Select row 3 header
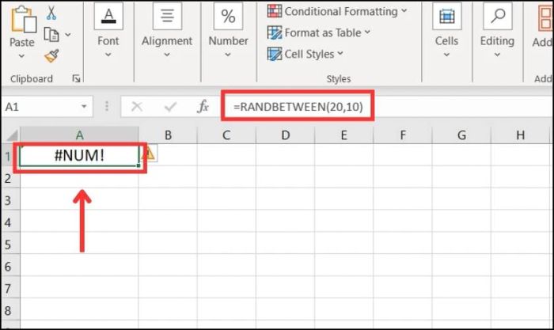 click(x=9, y=200)
